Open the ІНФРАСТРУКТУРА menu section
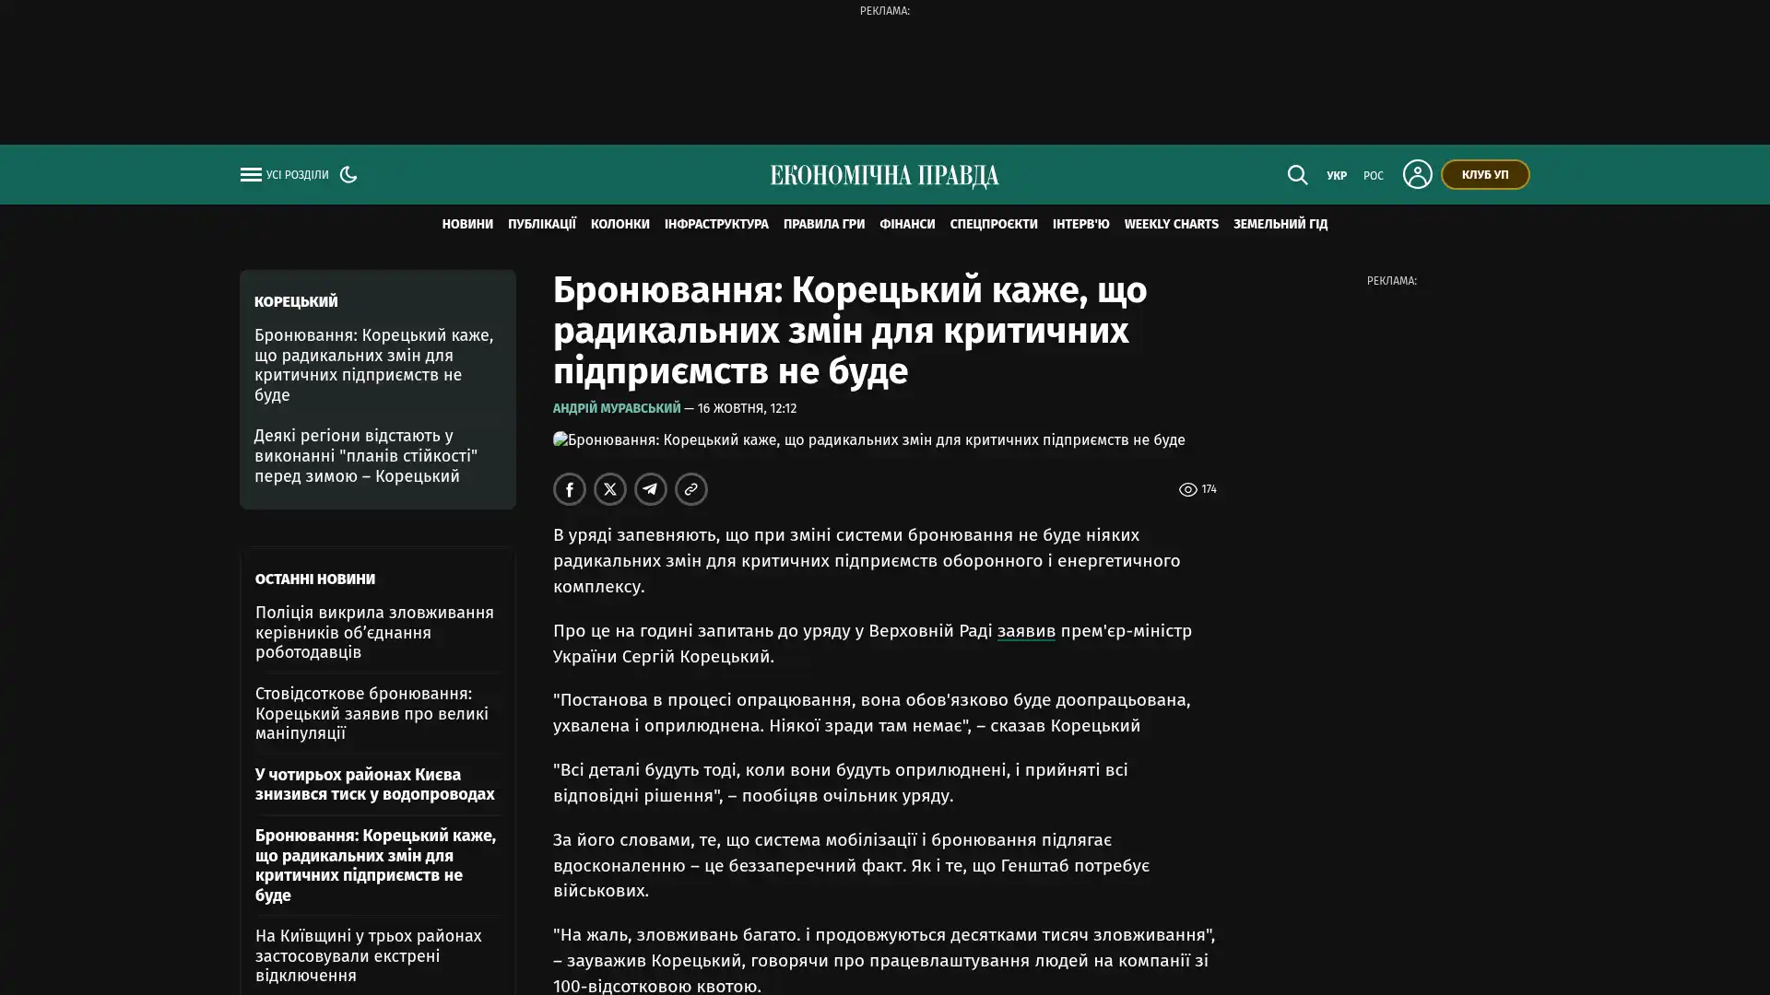Screen dimensions: 1770x995 pos(716,224)
